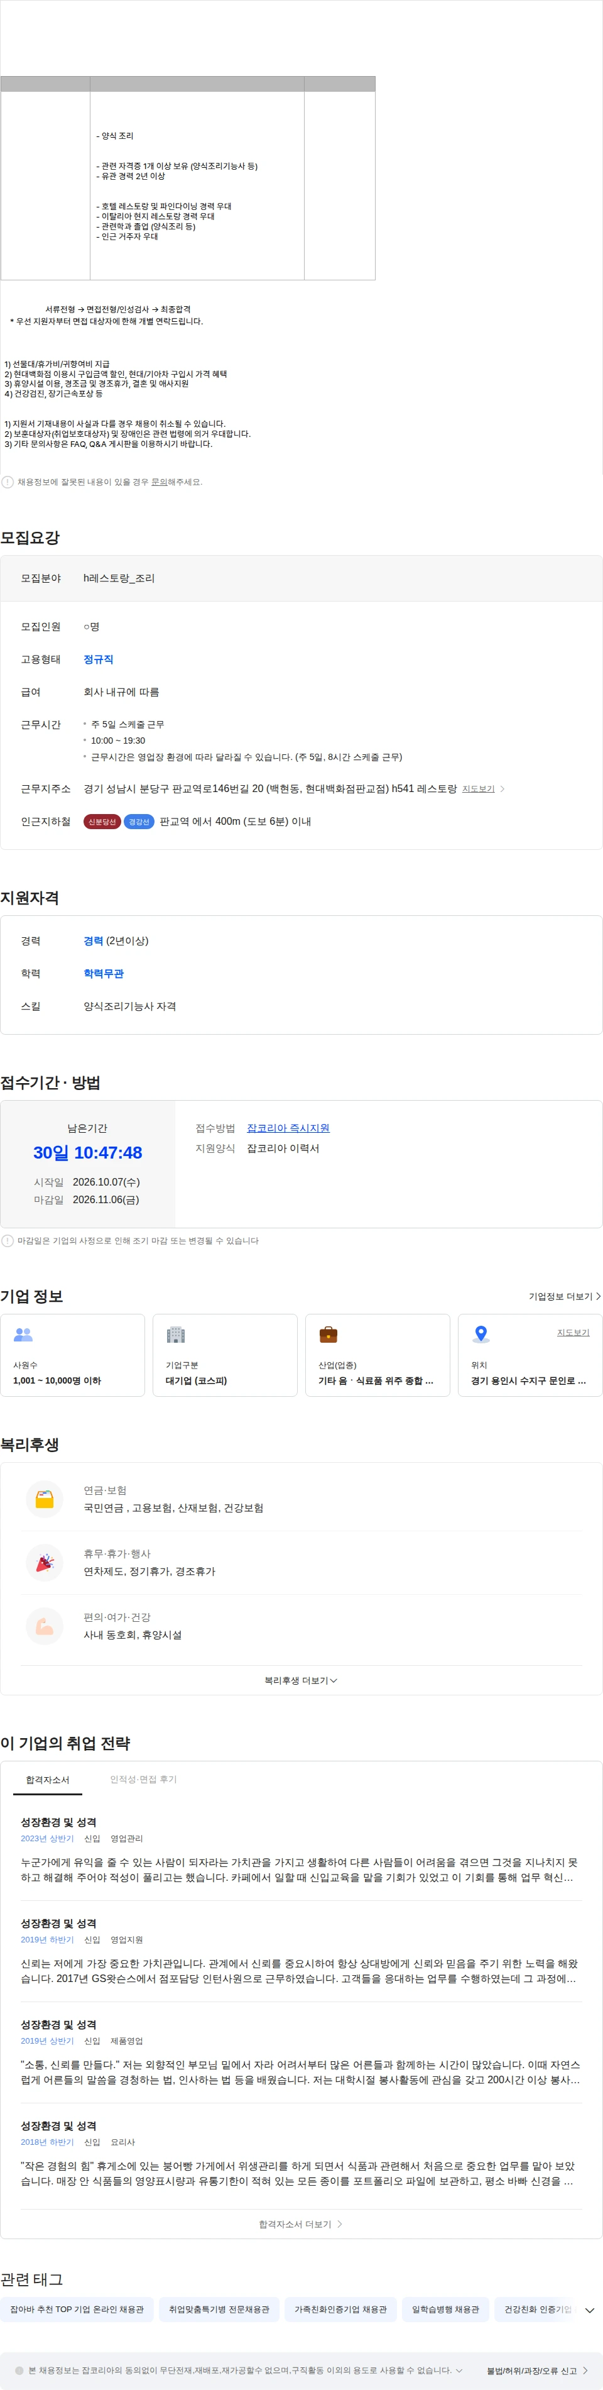Open 기업정보 더보기 link

point(564,1296)
